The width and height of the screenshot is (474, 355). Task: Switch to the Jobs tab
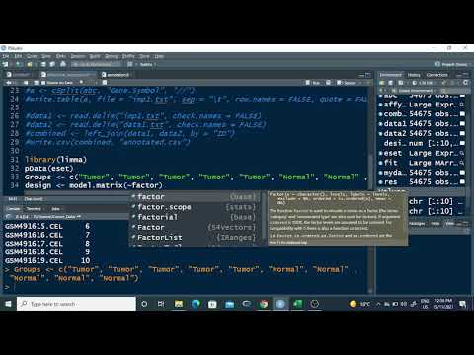click(x=56, y=209)
